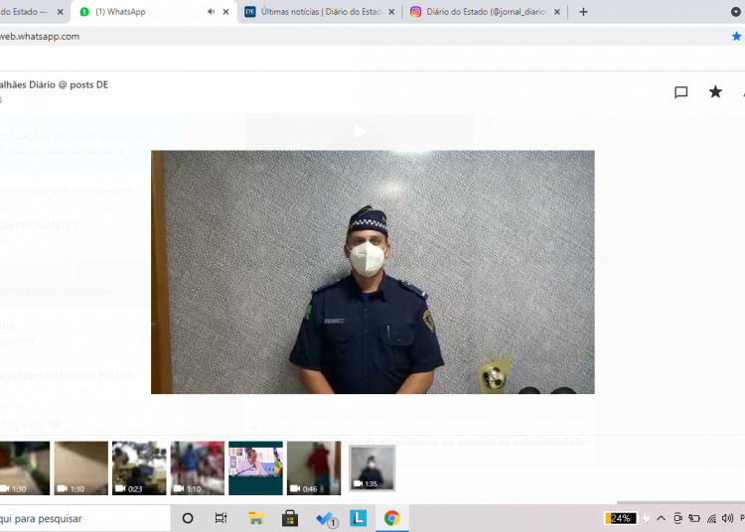Select the press conference image thumbnail
The height and width of the screenshot is (532, 745).
coord(255,467)
